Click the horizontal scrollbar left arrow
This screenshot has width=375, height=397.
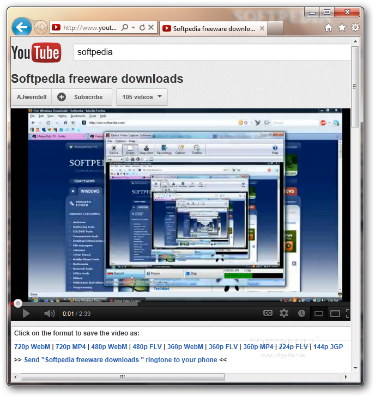click(x=15, y=377)
